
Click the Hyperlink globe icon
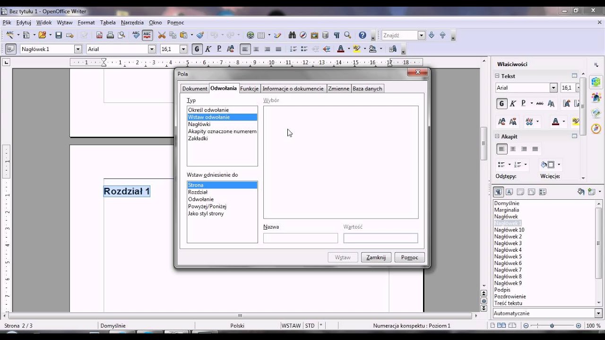pyautogui.click(x=251, y=35)
